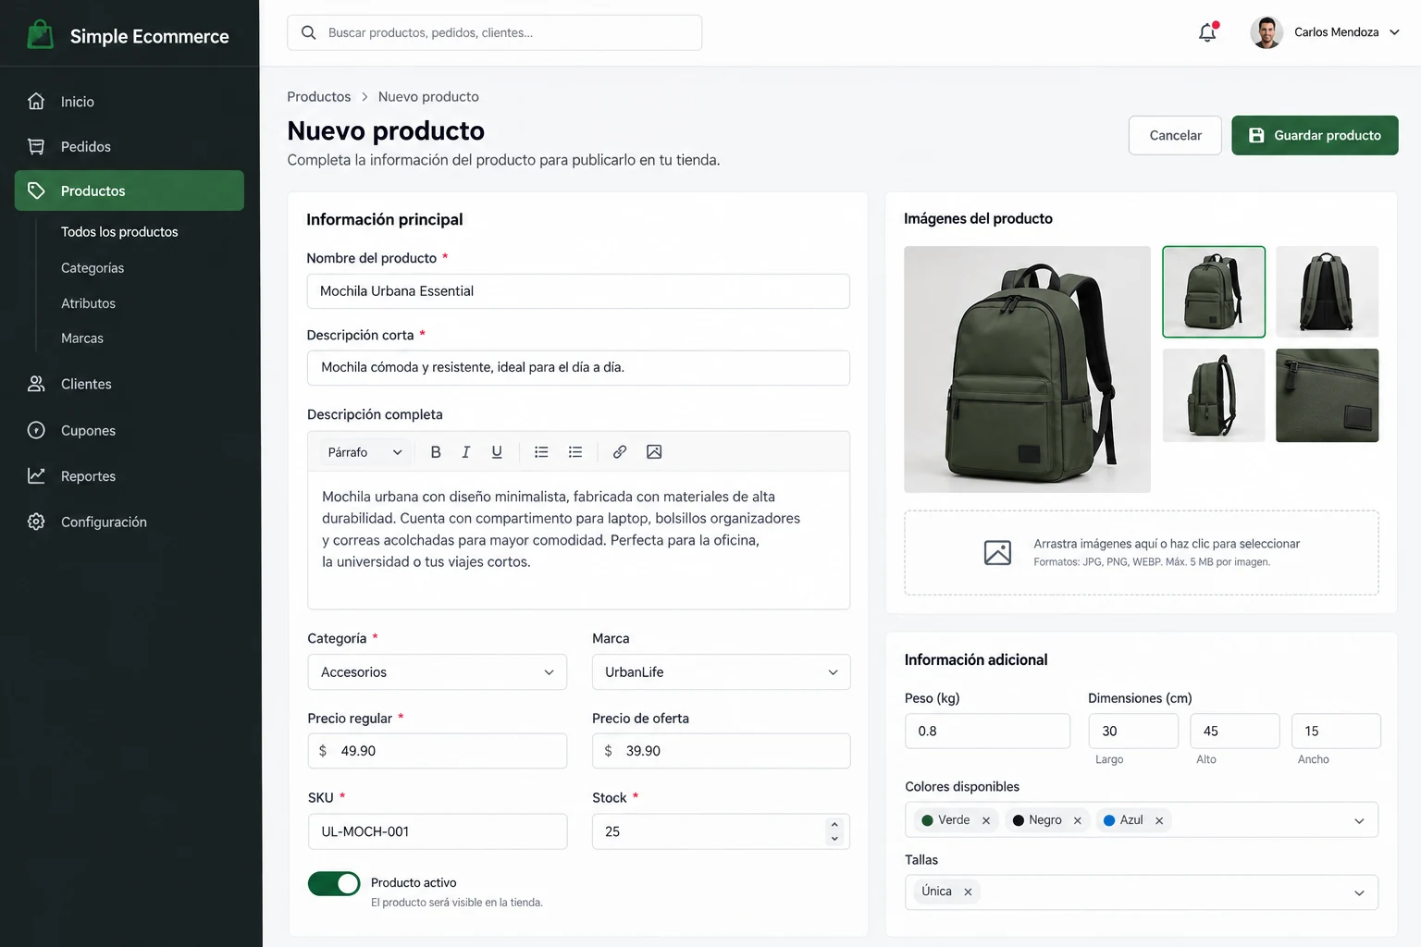This screenshot has height=947, width=1421.
Task: Open the Atributos submenu item
Action: tap(88, 303)
